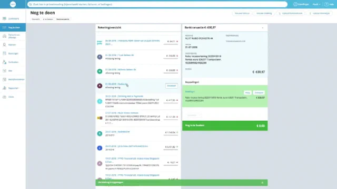Click the € -630,97 amount in the detail panel
Screen dimensions: 337x189
point(259,72)
